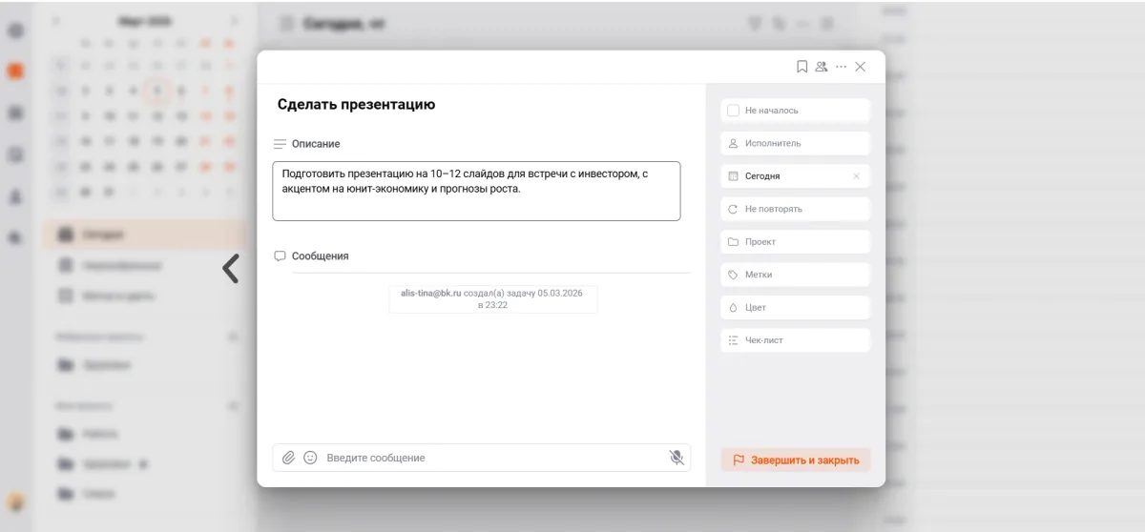Click the left chevron previous task arrow

click(x=230, y=269)
